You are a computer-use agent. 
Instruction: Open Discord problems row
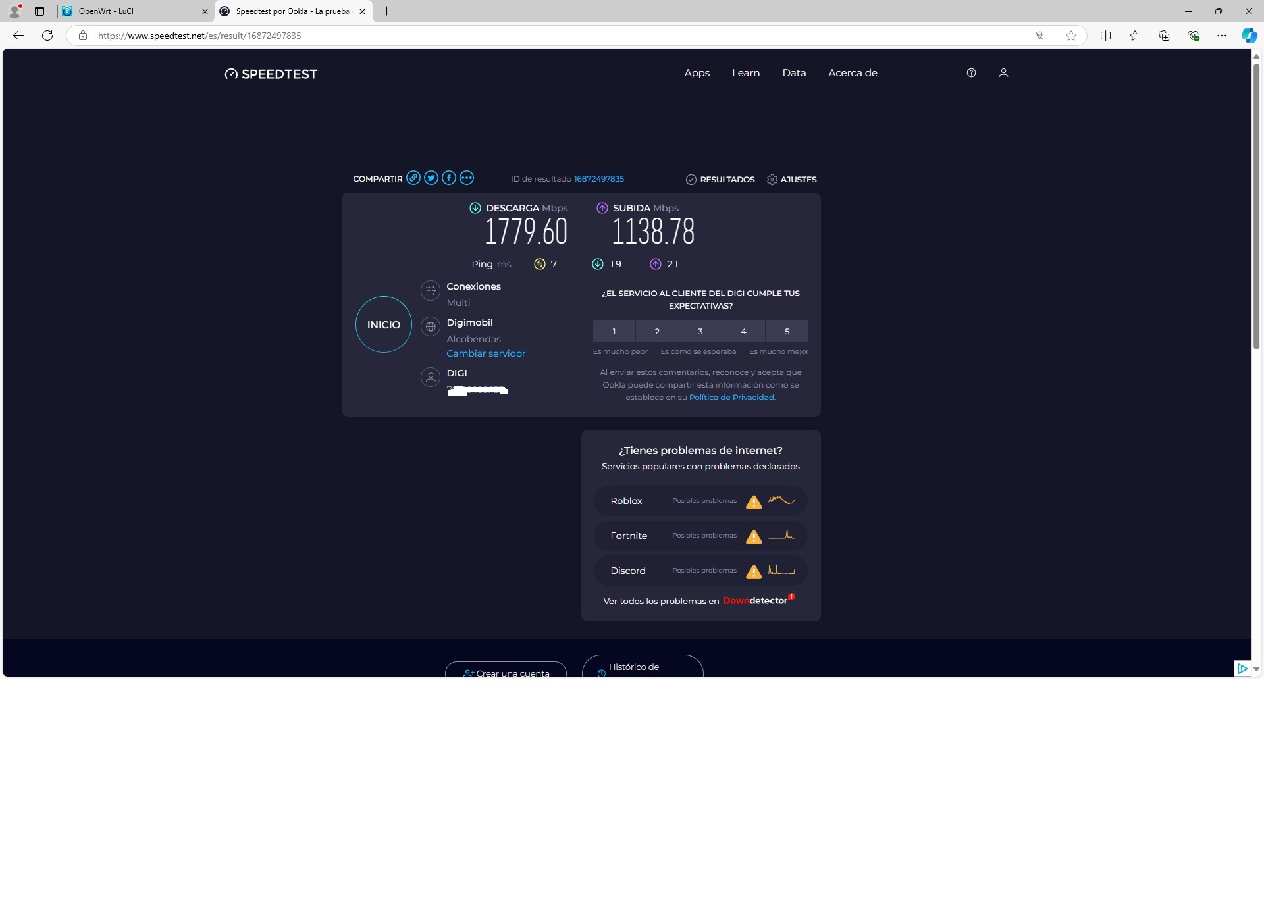tap(700, 571)
